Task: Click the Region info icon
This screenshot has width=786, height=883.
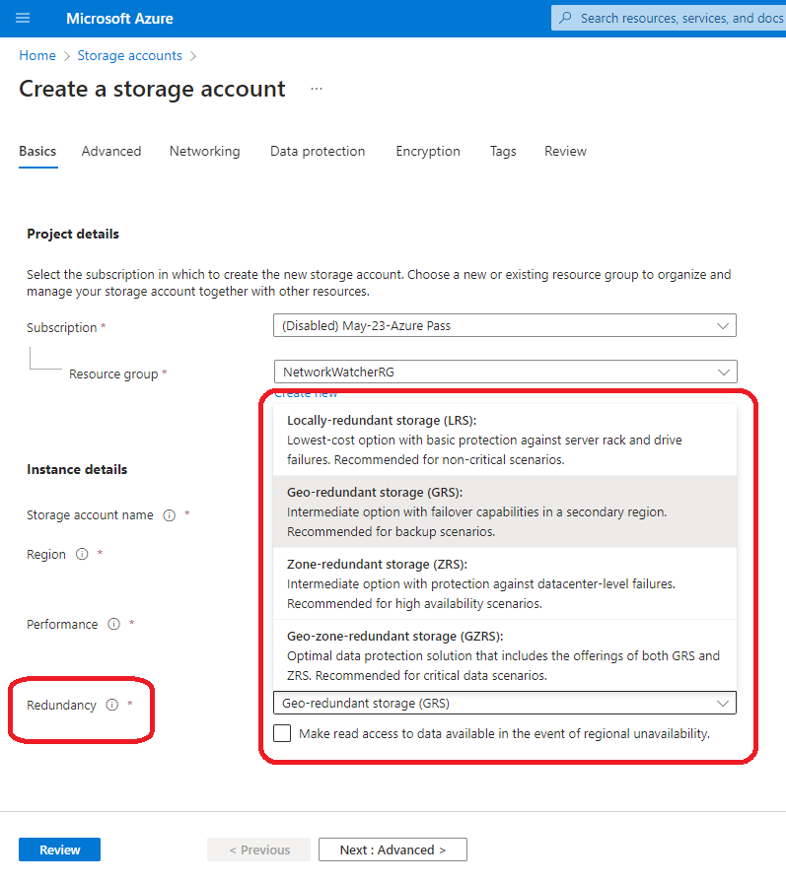Action: 82,555
